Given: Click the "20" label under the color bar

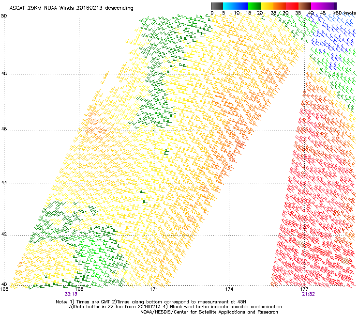Looking at the screenshot, I should tap(260, 13).
